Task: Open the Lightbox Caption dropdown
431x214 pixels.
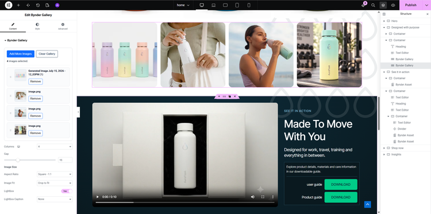Action: (x=55, y=199)
